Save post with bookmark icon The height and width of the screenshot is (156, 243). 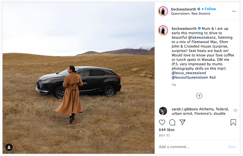pyautogui.click(x=233, y=122)
